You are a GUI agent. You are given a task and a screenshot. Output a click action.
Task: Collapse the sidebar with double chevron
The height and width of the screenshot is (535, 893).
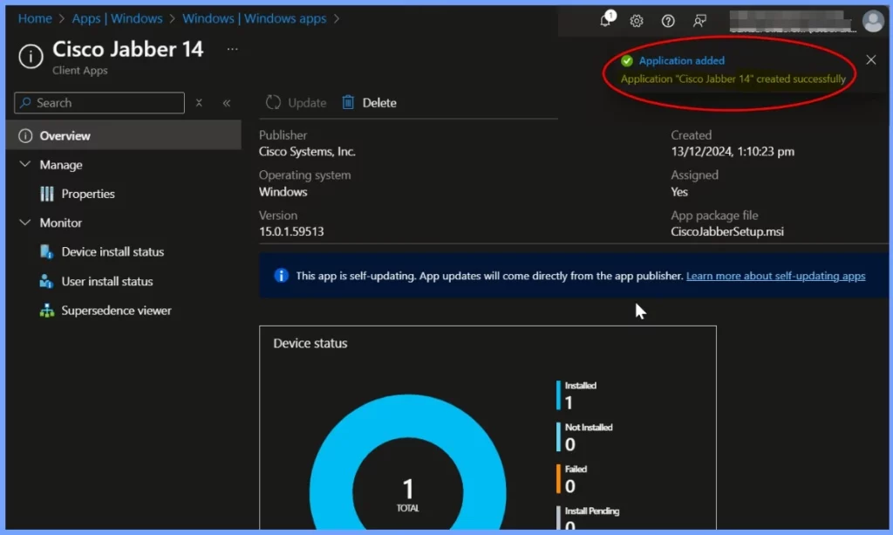coord(227,103)
